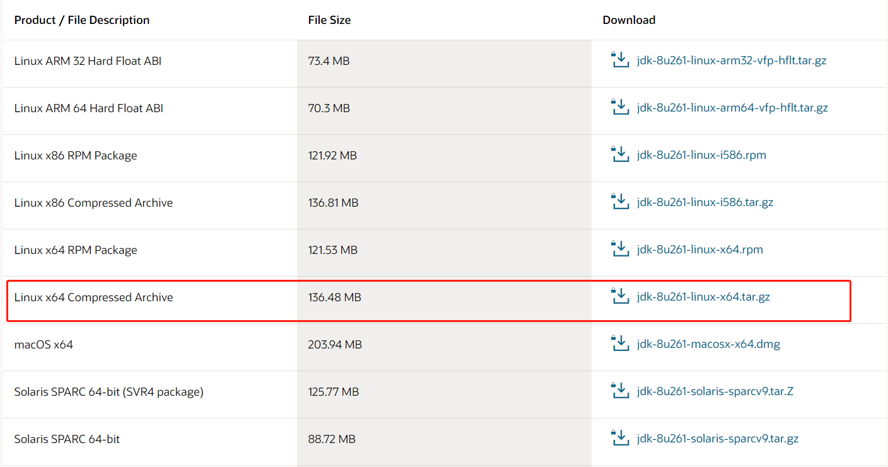Click download icon beside macosx-x64.dmg

621,344
